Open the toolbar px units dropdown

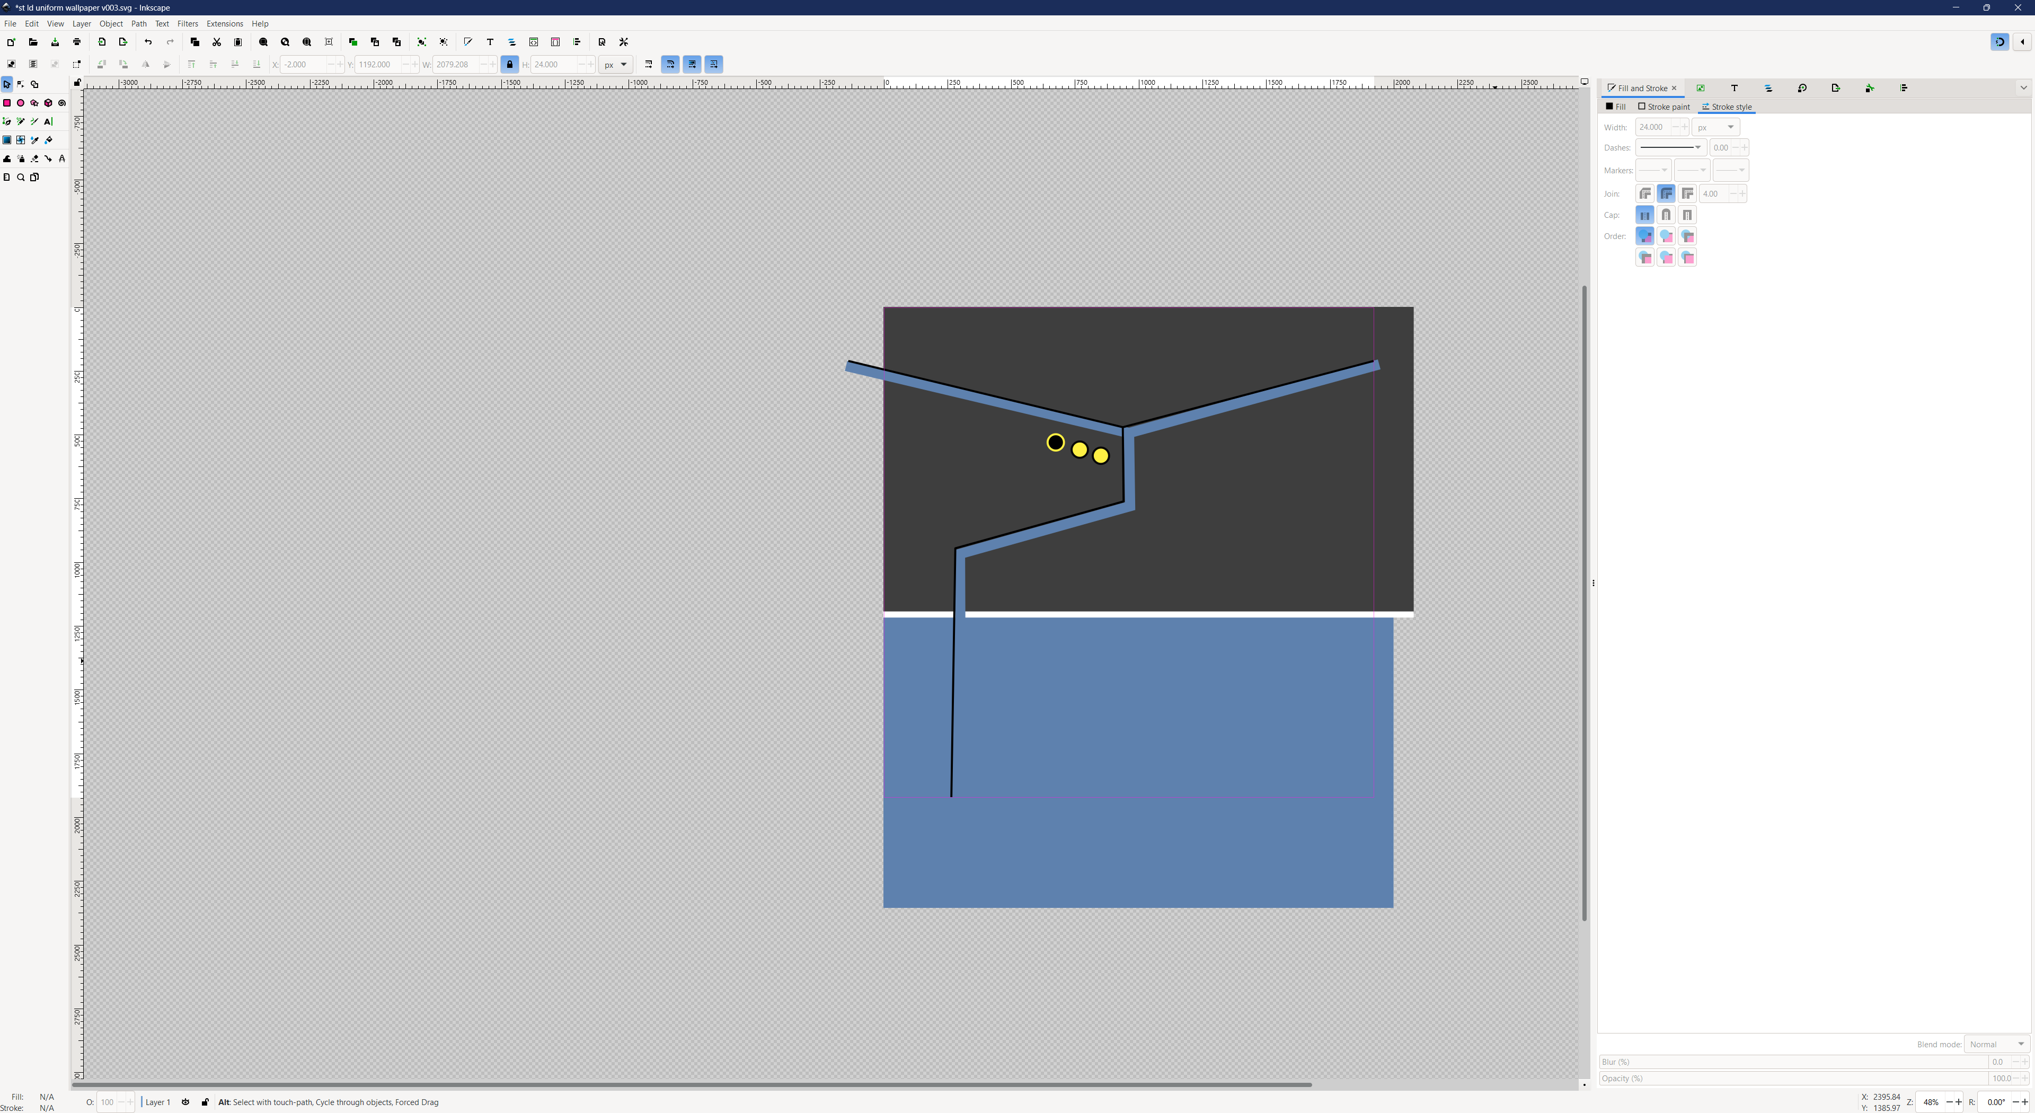[615, 65]
